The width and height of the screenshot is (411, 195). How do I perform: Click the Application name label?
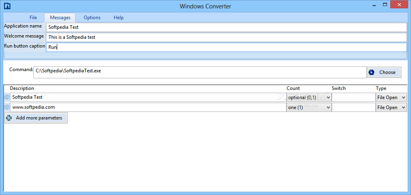(23, 26)
